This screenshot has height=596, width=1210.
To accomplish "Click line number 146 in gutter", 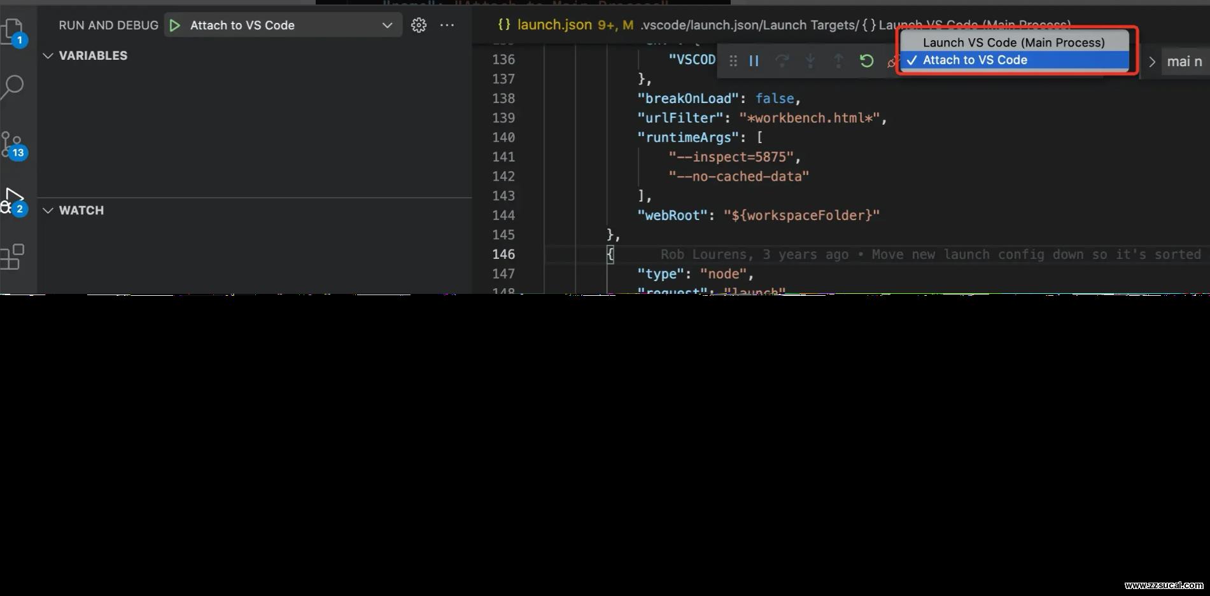I will (x=503, y=254).
